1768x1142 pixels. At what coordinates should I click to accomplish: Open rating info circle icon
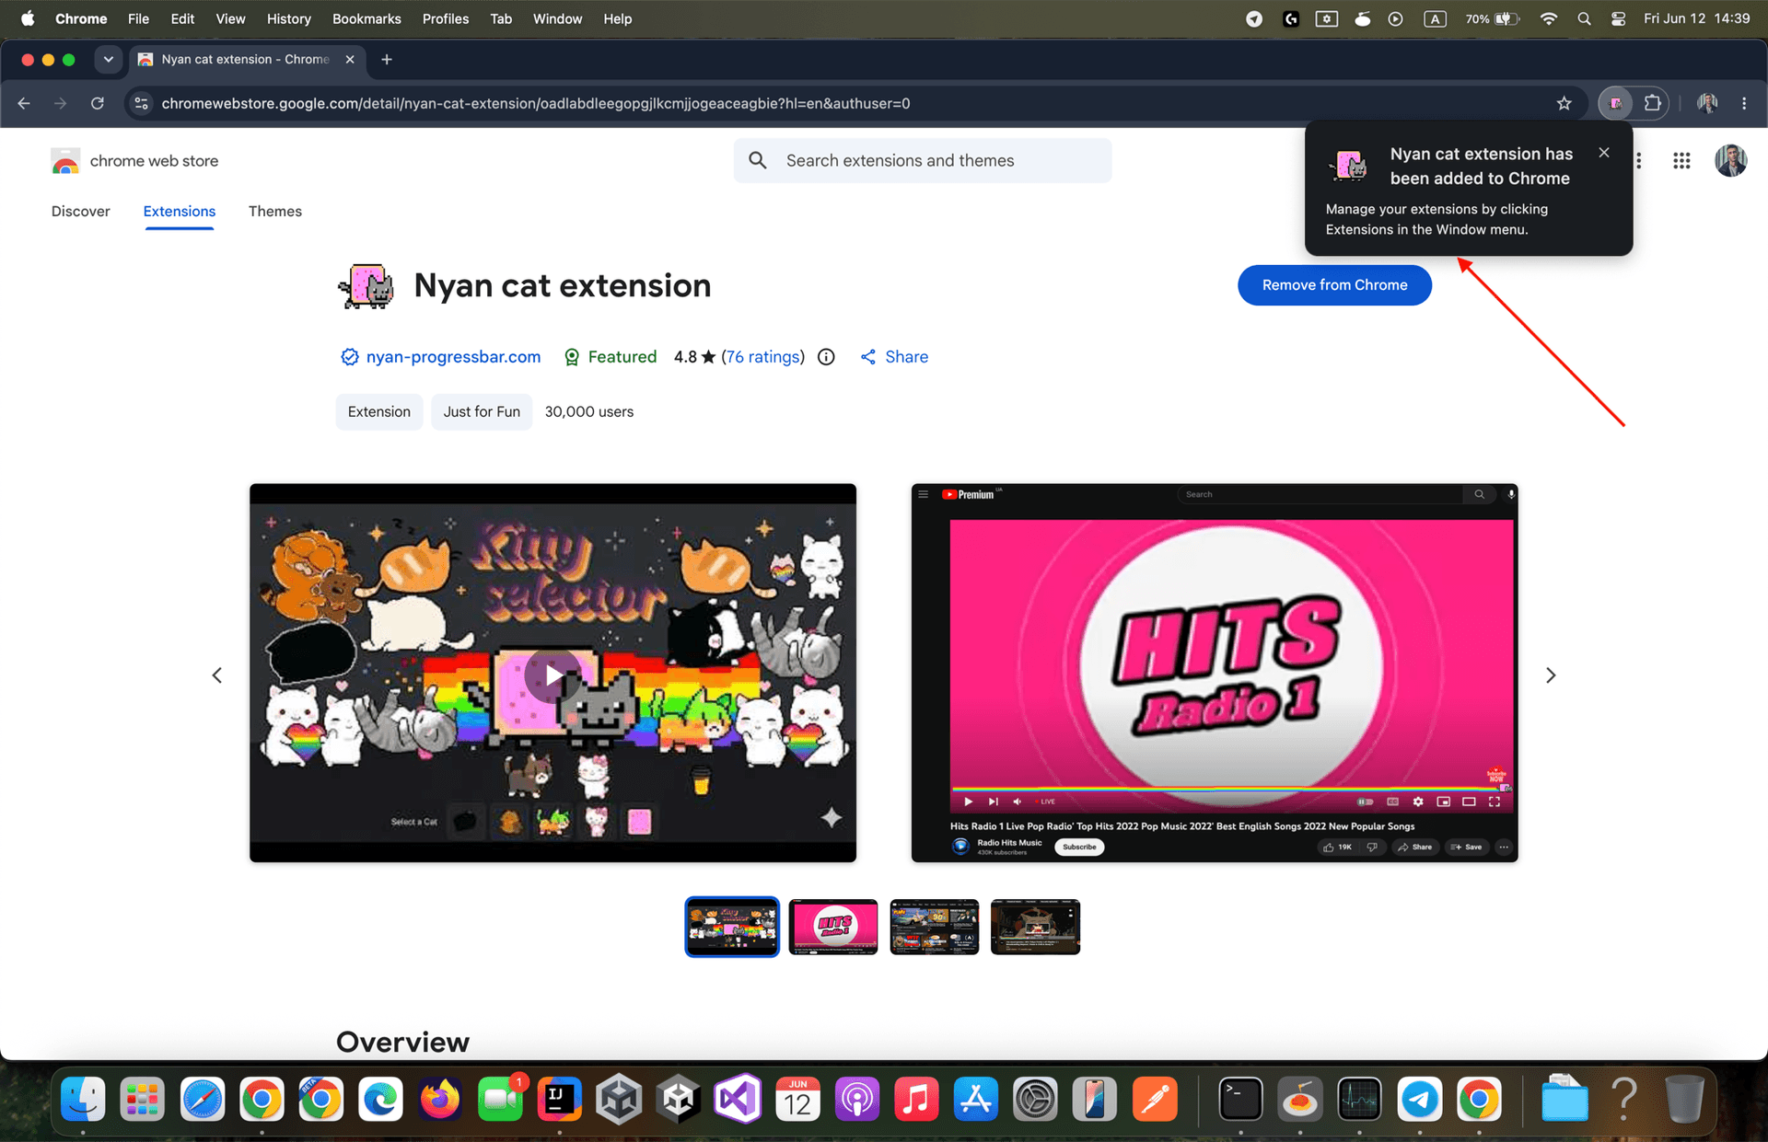tap(826, 357)
